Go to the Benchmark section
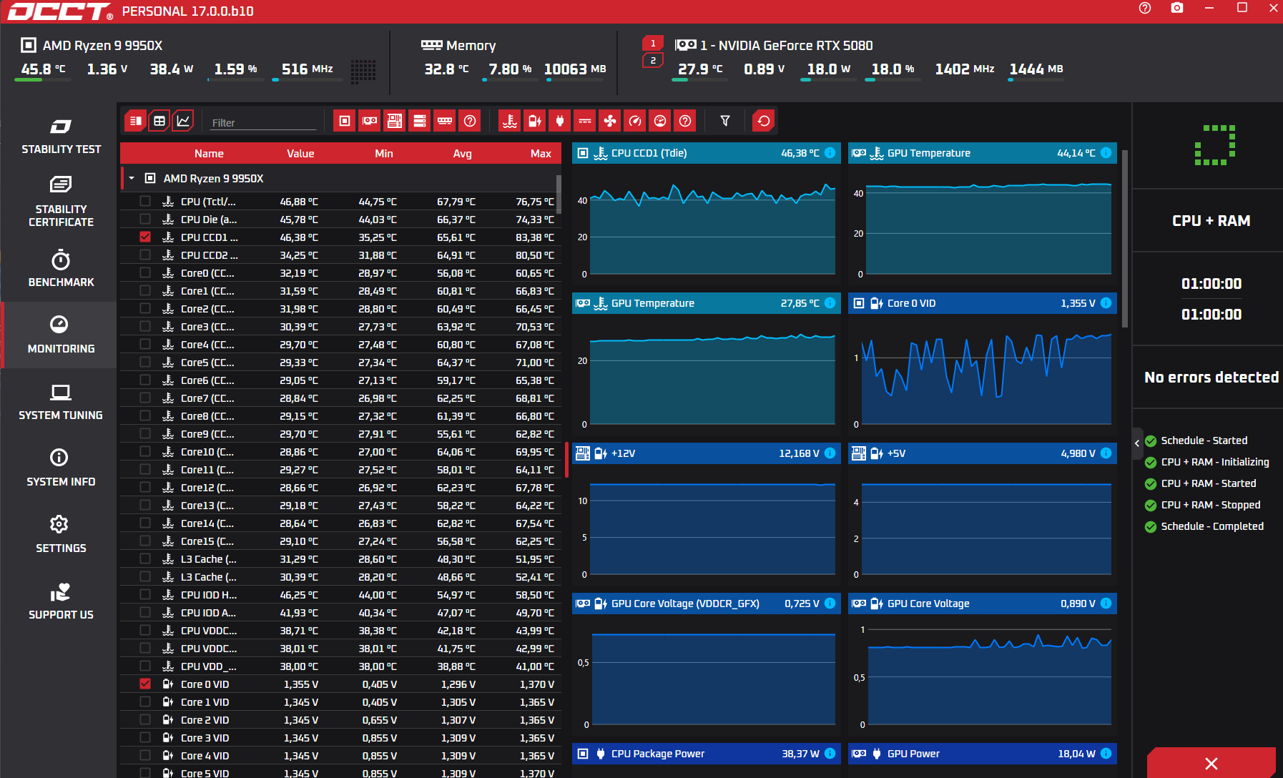The height and width of the screenshot is (778, 1283). tap(61, 269)
